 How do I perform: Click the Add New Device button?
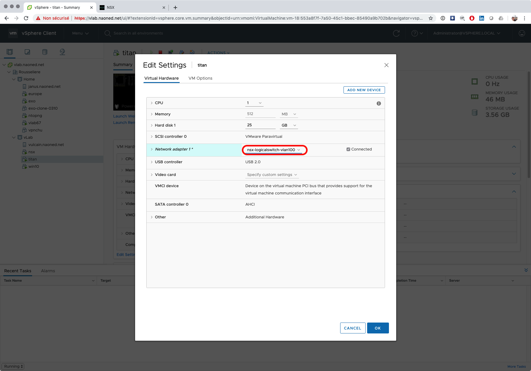pos(364,90)
